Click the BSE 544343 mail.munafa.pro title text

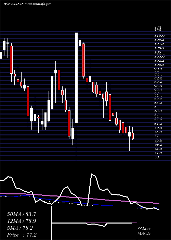tap(27, 4)
